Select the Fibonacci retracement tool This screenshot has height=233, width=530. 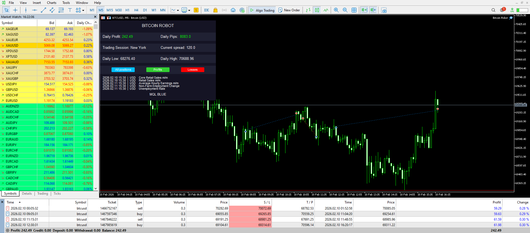(x=61, y=10)
